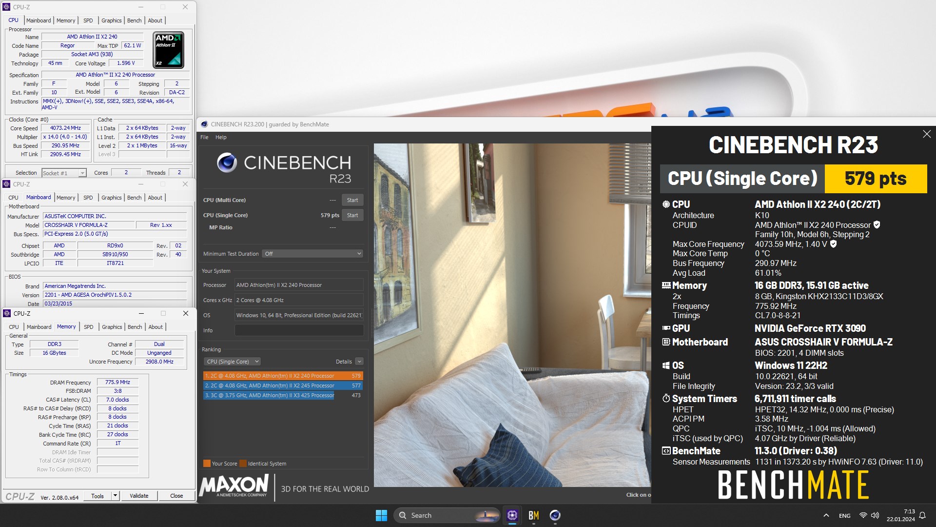Click the CPU-Z Tools button
This screenshot has width=936, height=527.
(x=97, y=496)
